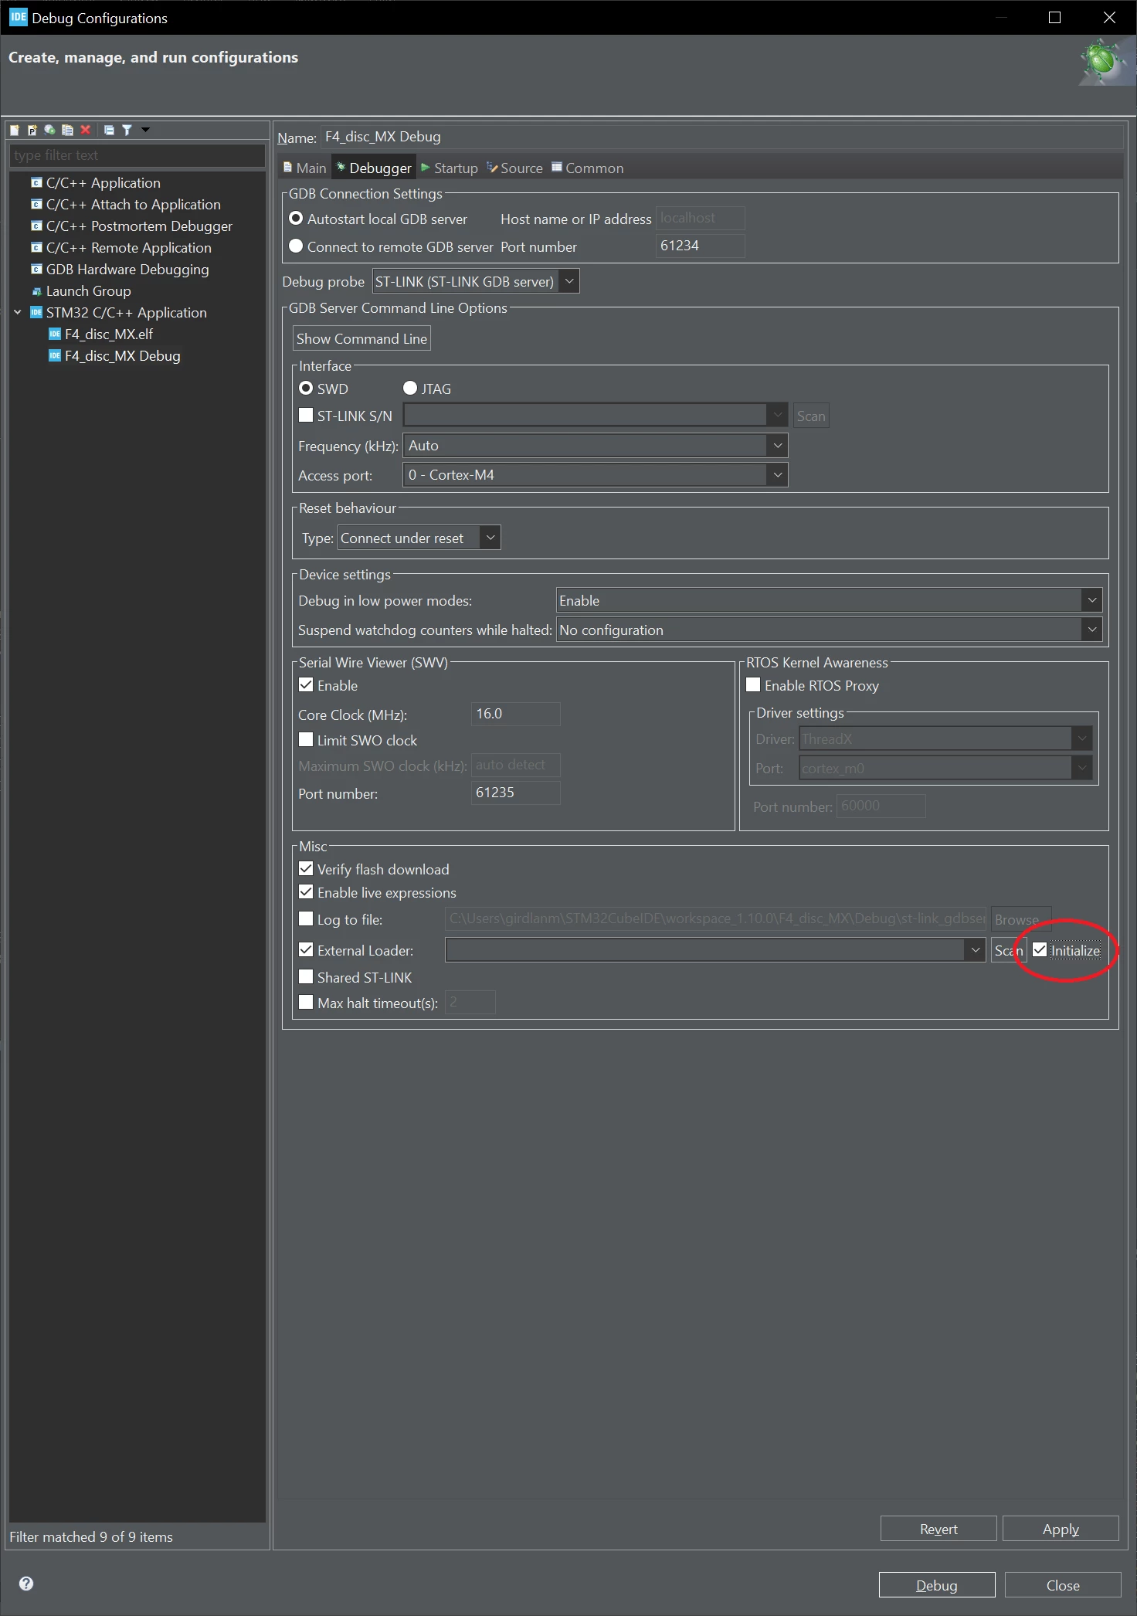Collapse all configurations in the tree
This screenshot has width=1137, height=1616.
pyautogui.click(x=109, y=130)
